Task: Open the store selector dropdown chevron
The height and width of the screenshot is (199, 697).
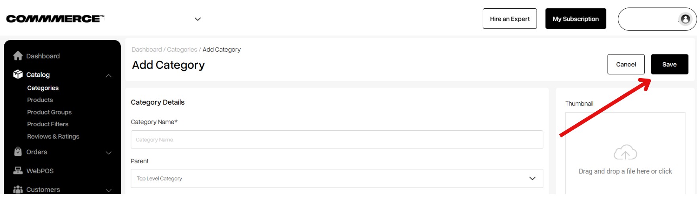Action: click(x=198, y=19)
